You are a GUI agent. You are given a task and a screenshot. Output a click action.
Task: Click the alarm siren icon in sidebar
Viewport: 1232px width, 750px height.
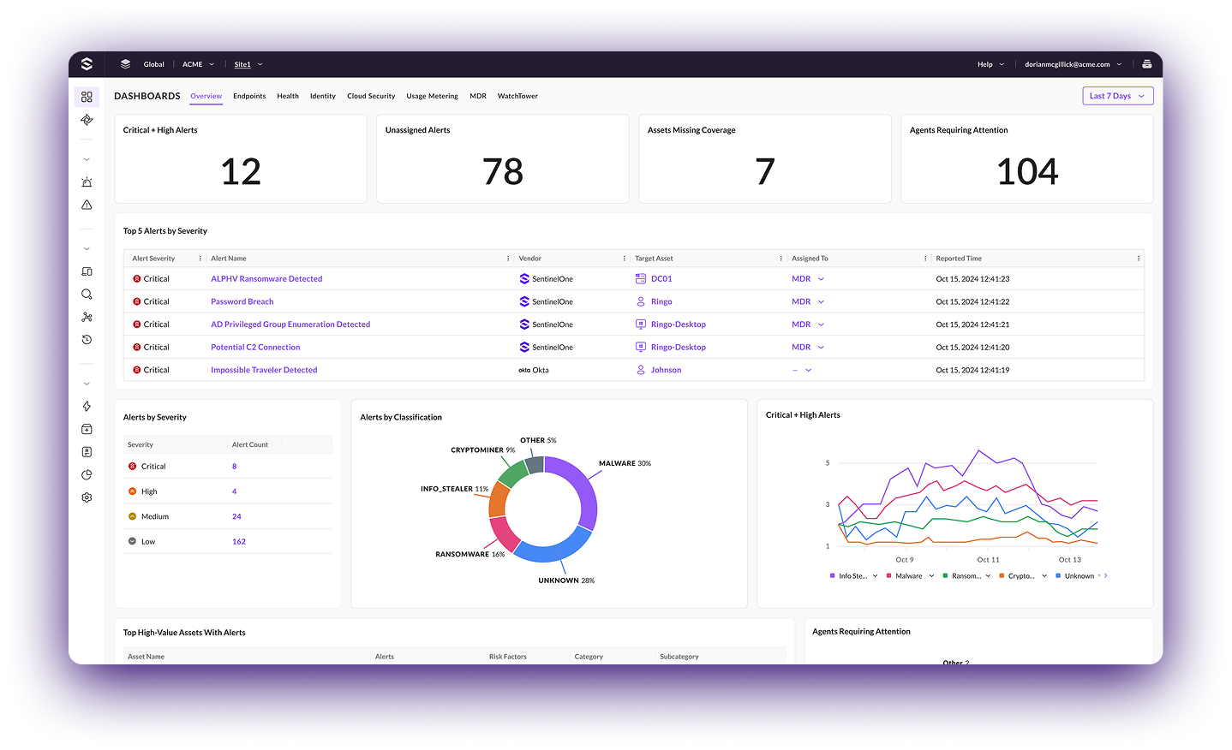click(87, 182)
